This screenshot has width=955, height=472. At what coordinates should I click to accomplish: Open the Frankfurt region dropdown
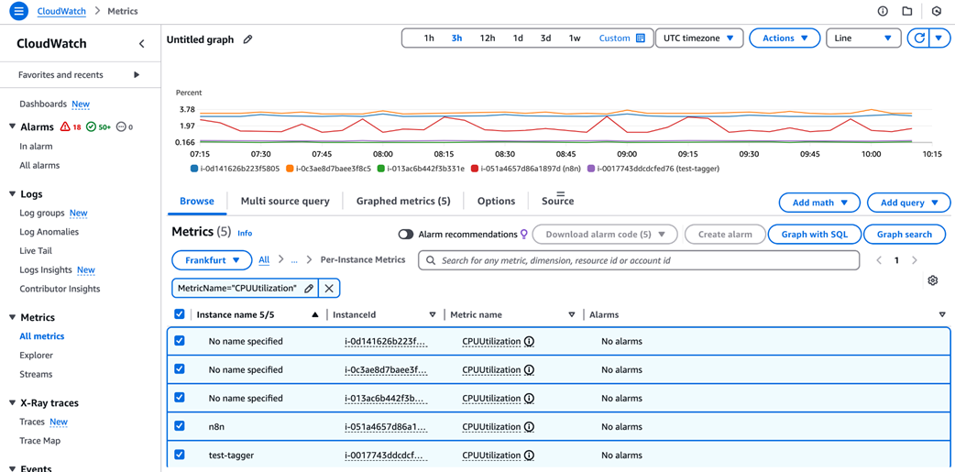tap(212, 260)
